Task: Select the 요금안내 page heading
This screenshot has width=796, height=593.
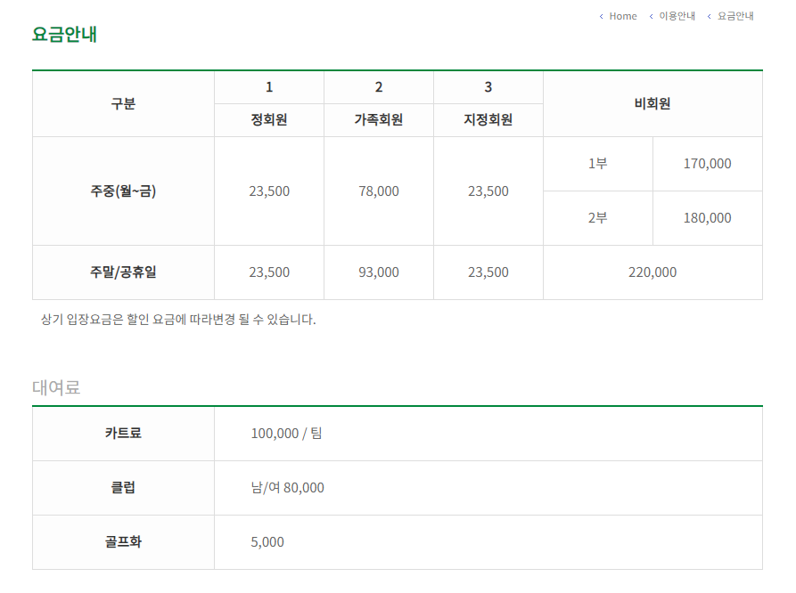Action: pos(64,34)
